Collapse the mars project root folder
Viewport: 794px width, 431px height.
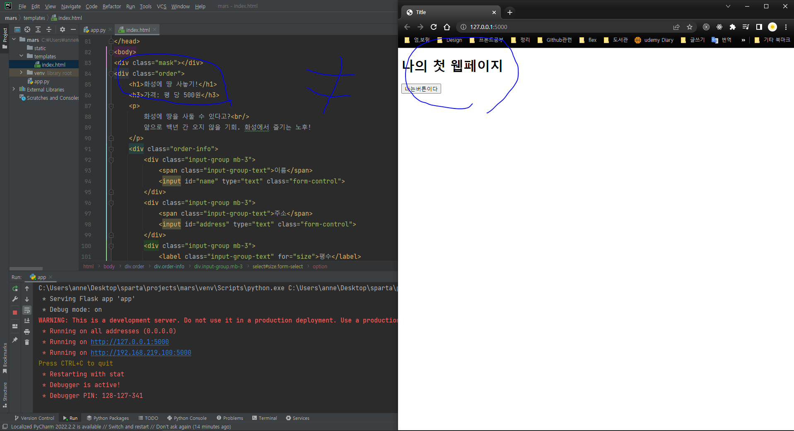(14, 39)
